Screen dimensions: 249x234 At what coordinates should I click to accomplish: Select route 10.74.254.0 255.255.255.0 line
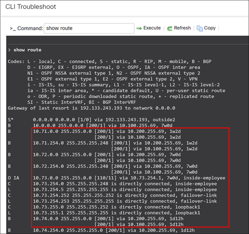coord(101,230)
